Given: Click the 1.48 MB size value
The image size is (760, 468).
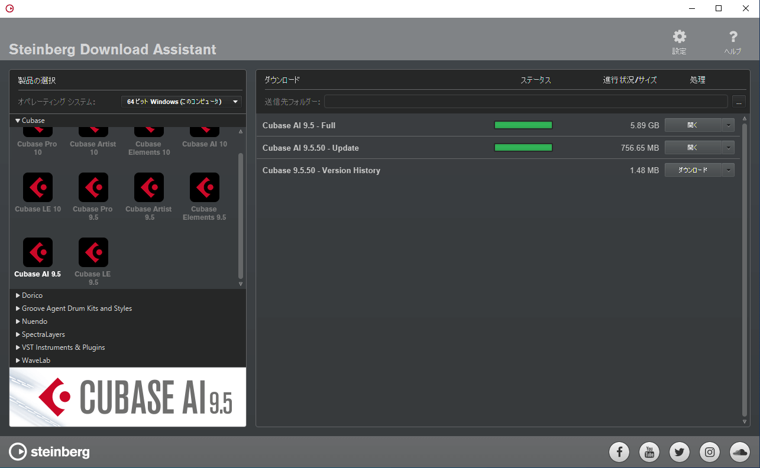Looking at the screenshot, I should 645,170.
